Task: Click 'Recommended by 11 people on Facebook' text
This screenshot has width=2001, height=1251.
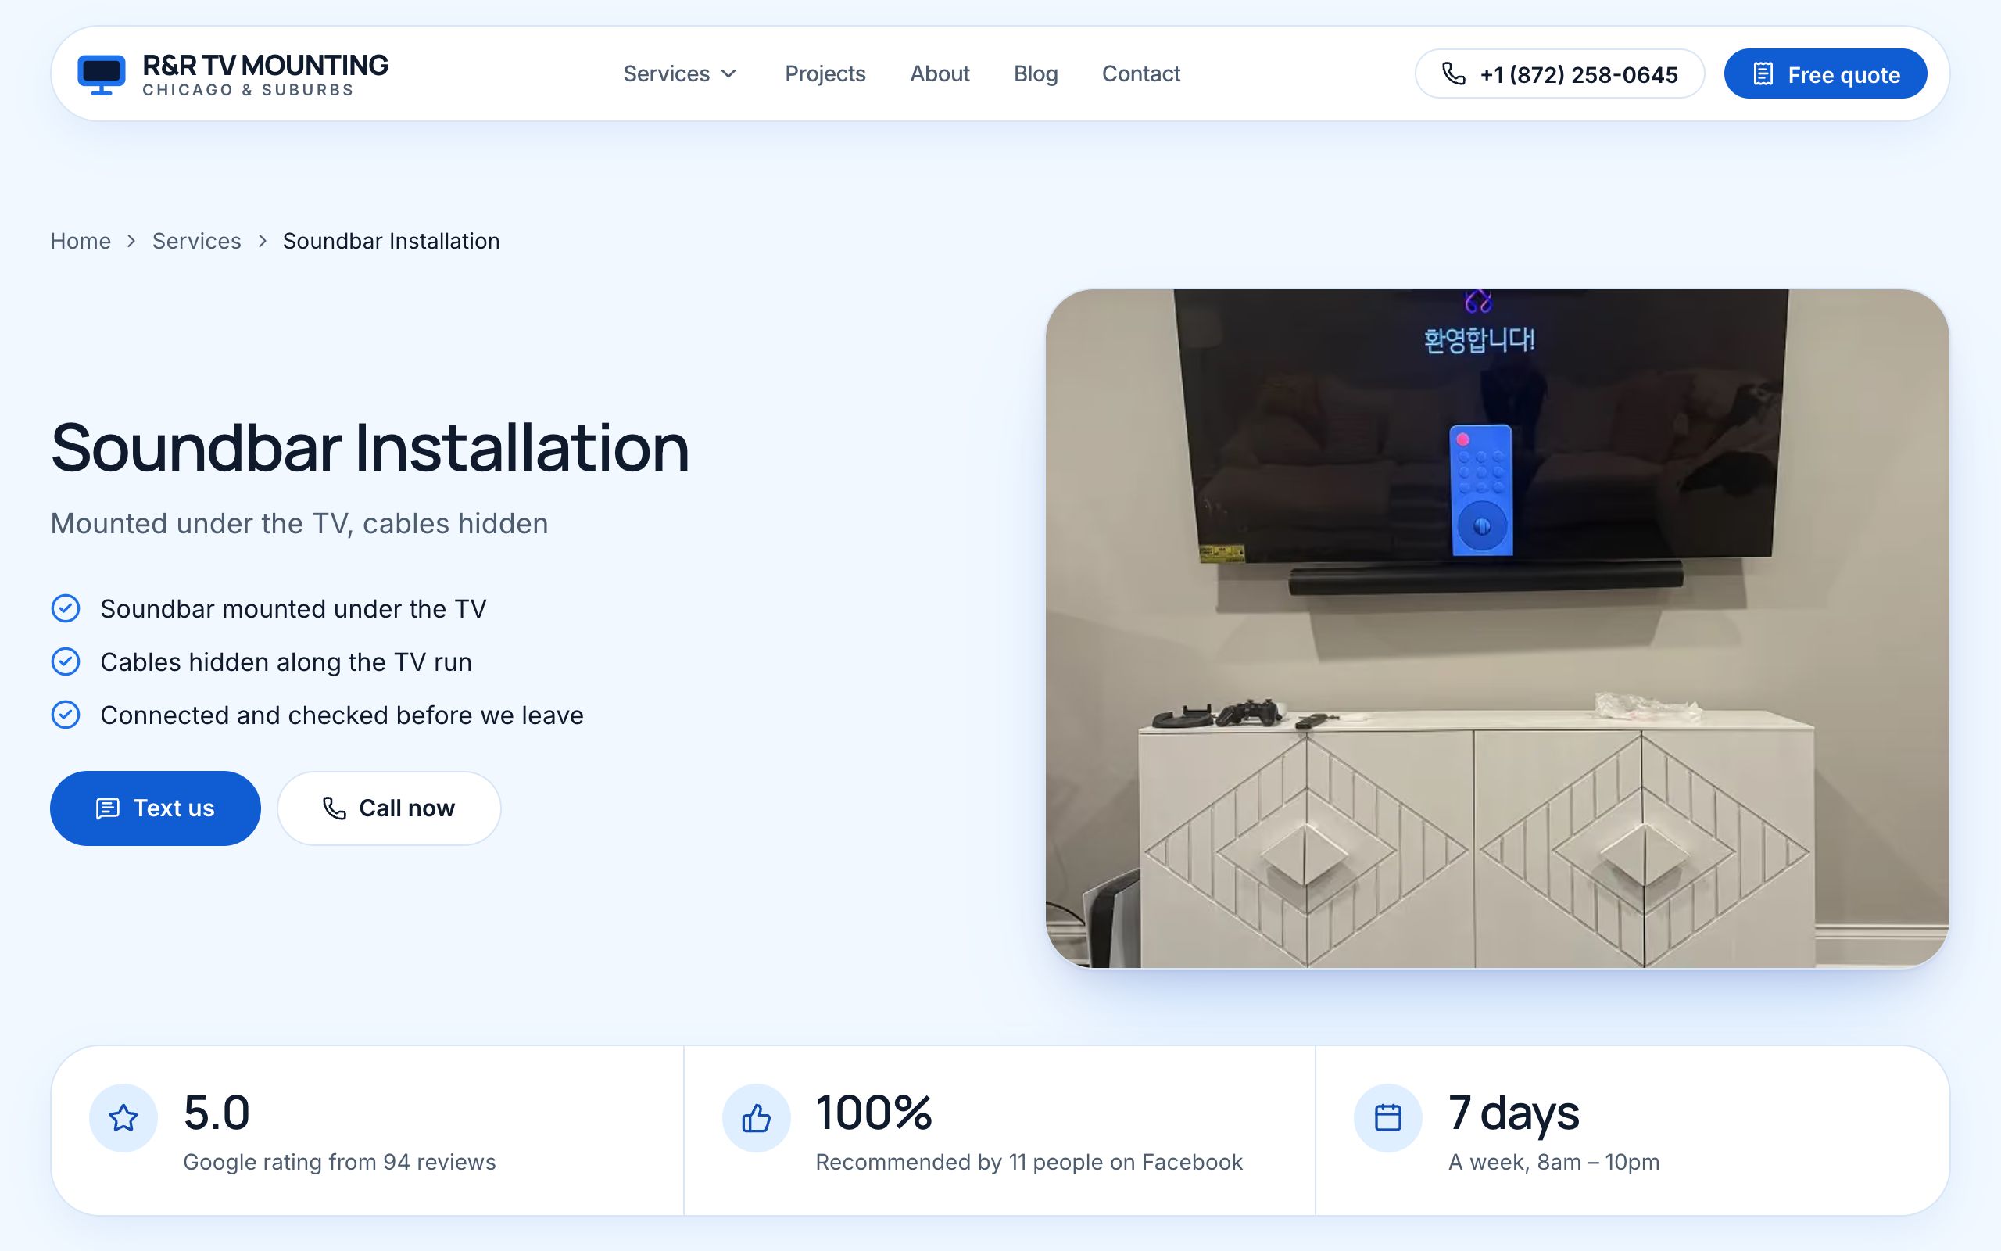Action: [1029, 1162]
